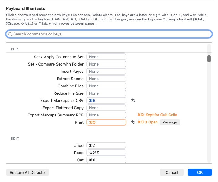This screenshot has width=218, height=182.
Task: Cancel the Keyboard Shortcuts dialog
Action: coord(172,172)
